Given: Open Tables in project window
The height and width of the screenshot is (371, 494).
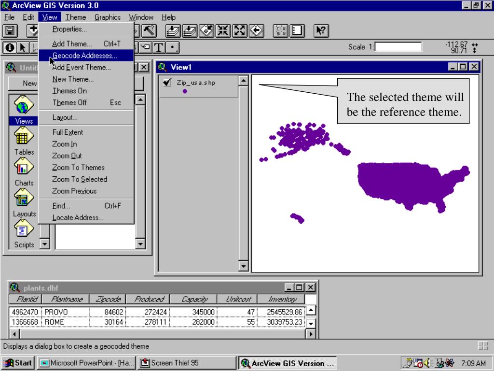Looking at the screenshot, I should pyautogui.click(x=24, y=141).
